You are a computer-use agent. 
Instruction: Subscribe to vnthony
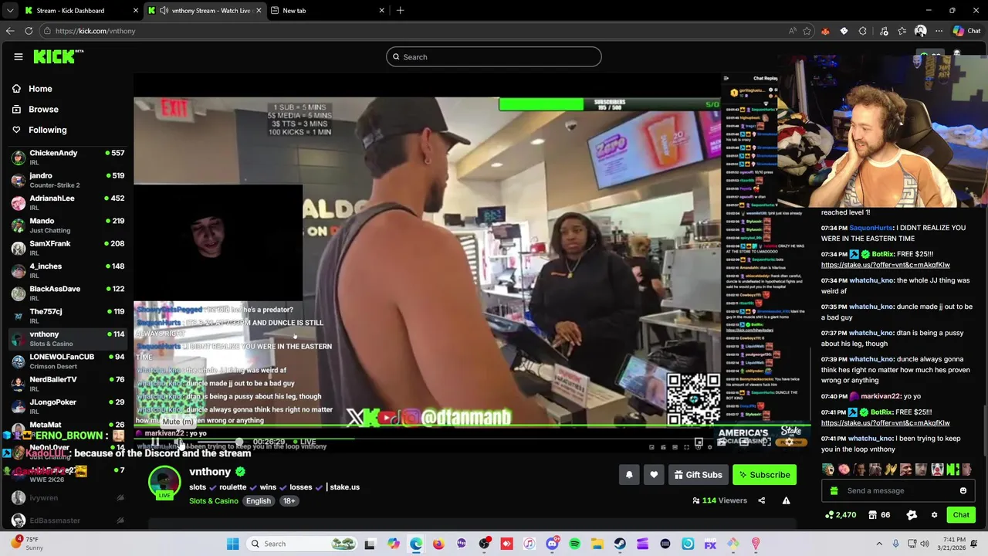click(x=764, y=475)
